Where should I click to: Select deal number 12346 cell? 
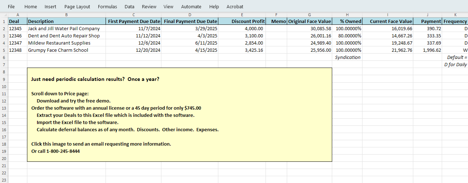[x=17, y=36]
